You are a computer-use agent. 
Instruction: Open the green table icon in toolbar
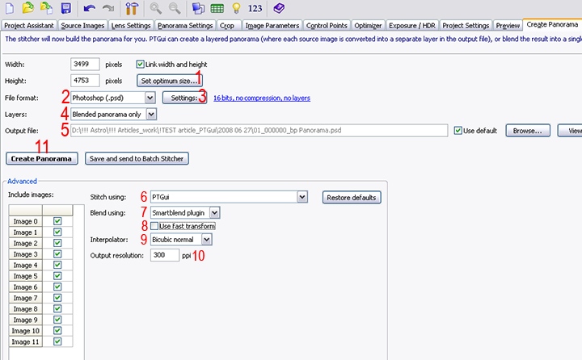click(217, 9)
